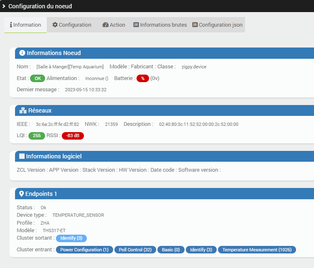Viewport: 314px width, 268px height.
Task: Open the Action tab
Action: click(114, 25)
